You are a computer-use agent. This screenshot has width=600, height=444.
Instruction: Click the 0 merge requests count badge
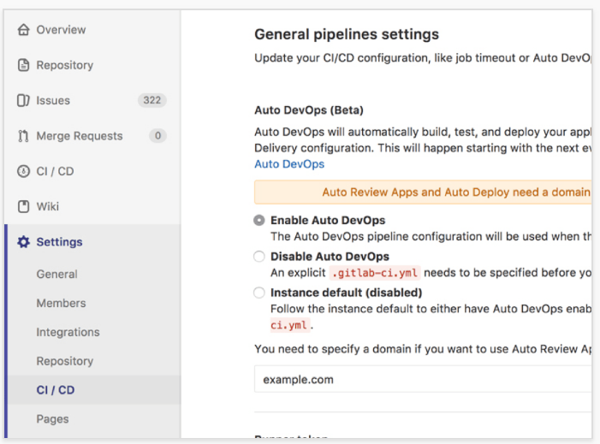157,136
